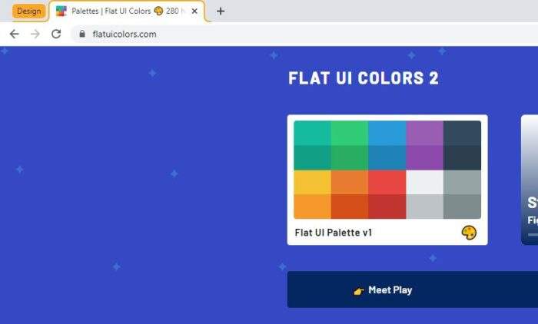Screen dimensions: 538x324
Task: Pick the midnight blue darkest swatch in second row
Action: tap(462, 157)
